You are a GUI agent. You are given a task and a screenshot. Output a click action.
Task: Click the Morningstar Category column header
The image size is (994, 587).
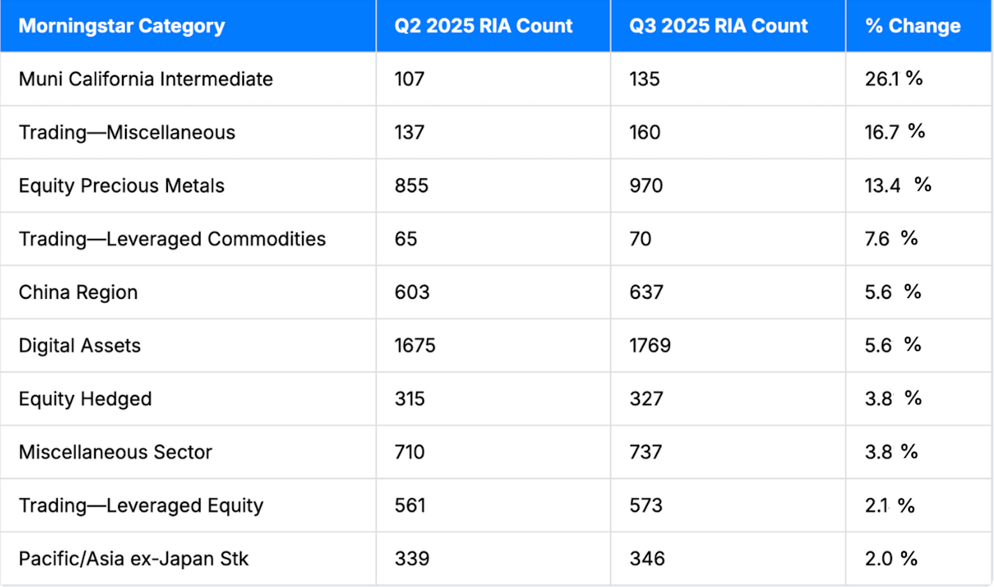coord(121,26)
